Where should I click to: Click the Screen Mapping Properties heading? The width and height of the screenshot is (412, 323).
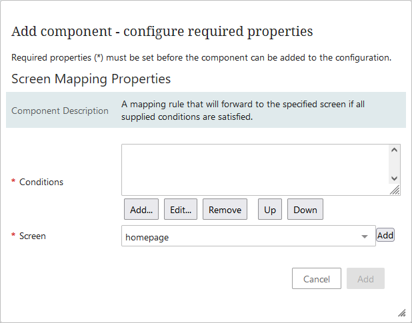point(91,79)
